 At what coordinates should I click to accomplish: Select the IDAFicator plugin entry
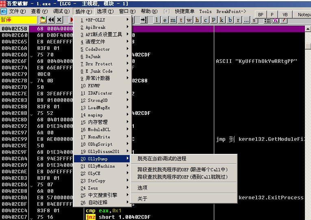click(x=102, y=93)
